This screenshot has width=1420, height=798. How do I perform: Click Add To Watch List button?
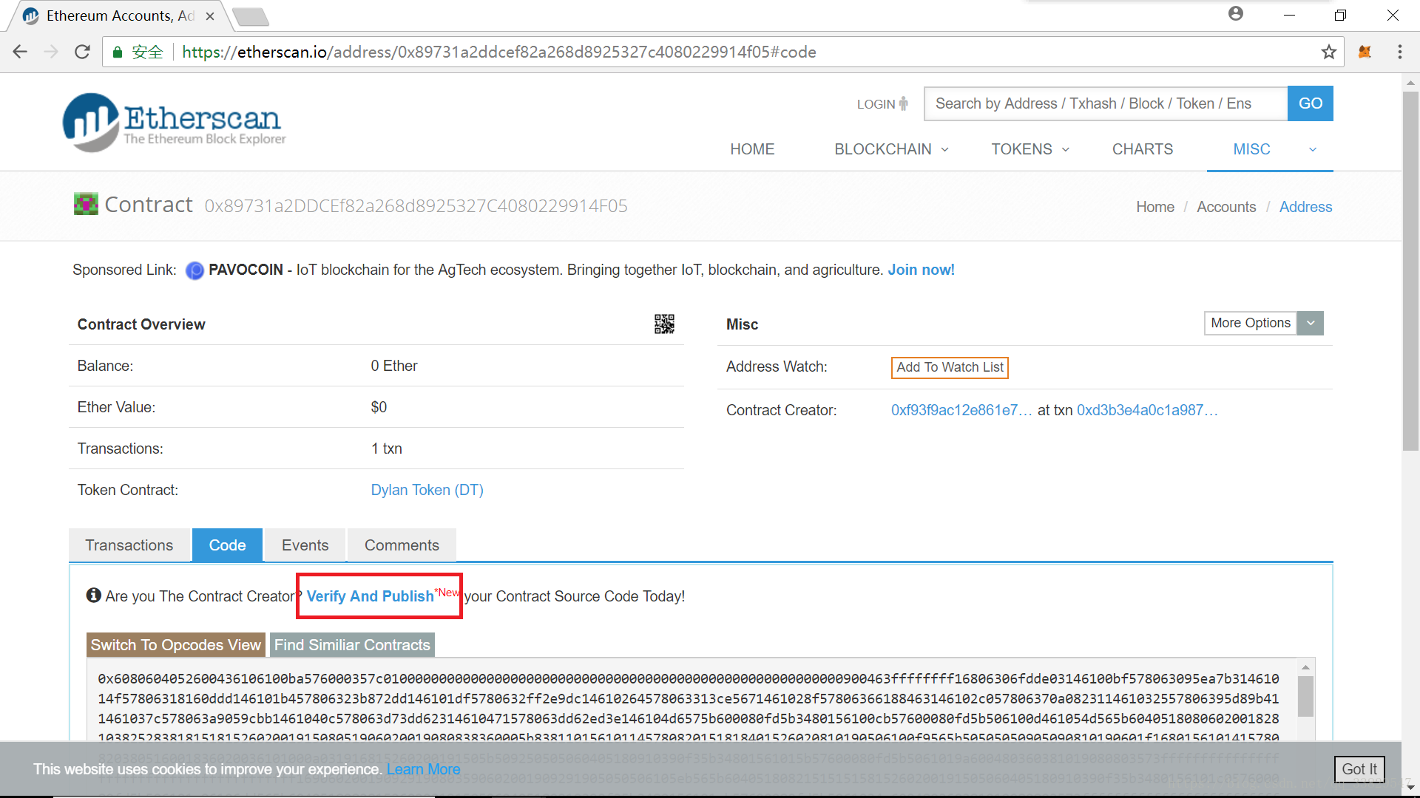coord(950,367)
